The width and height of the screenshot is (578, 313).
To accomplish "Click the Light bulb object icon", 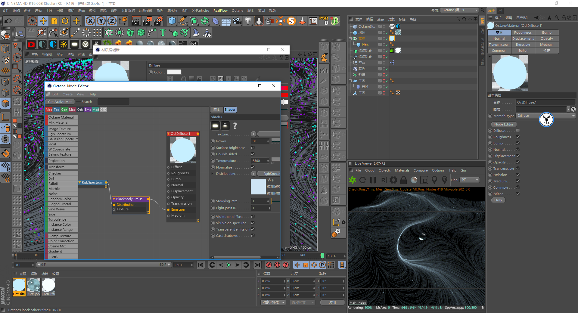I will pyautogui.click(x=248, y=21).
